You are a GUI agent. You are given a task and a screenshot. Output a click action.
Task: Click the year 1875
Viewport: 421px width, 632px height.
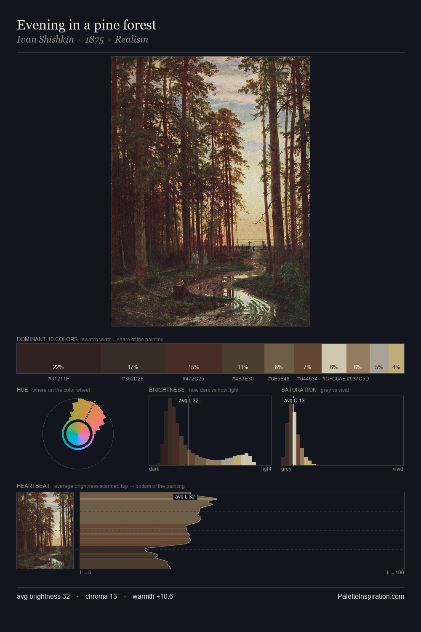tap(94, 40)
